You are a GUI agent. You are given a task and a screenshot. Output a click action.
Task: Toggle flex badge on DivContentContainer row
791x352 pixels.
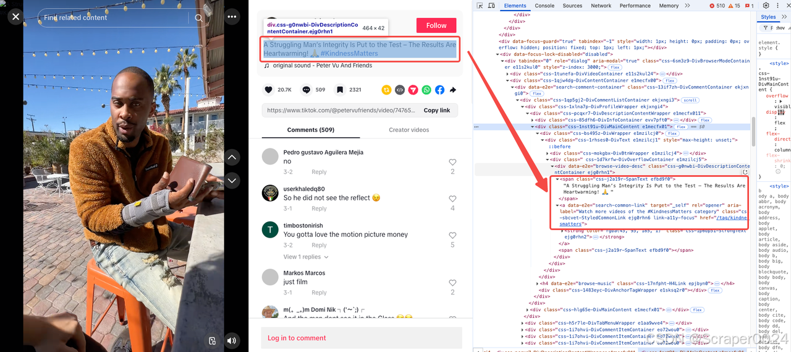(670, 80)
